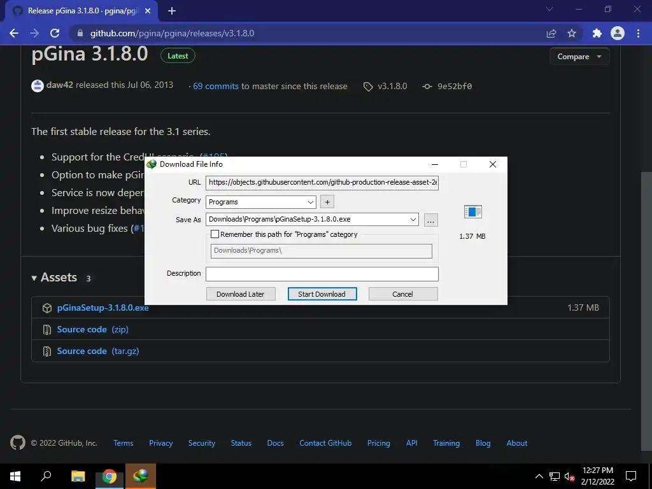The width and height of the screenshot is (652, 489).
Task: Click the Start Download button
Action: pyautogui.click(x=322, y=294)
